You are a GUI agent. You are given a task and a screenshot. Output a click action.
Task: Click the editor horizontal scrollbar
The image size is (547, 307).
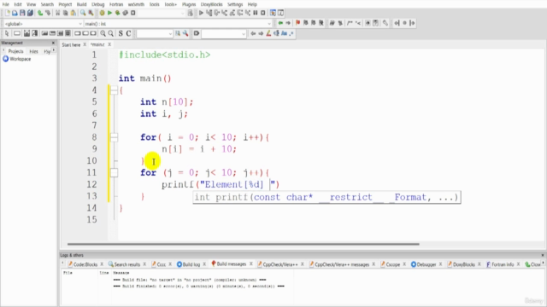pos(243,244)
